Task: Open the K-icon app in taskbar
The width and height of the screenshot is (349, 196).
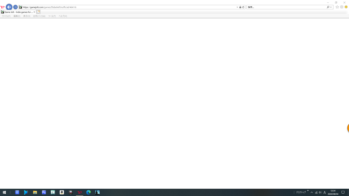Action: pyautogui.click(x=97, y=193)
